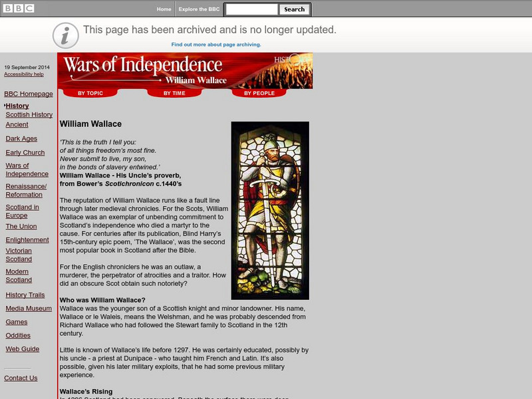Select Scottish History in the sidebar
This screenshot has height=399, width=532.
(28, 114)
